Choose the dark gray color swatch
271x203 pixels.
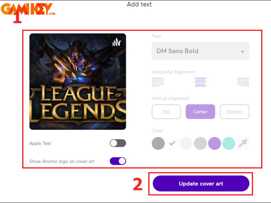[x=158, y=143]
